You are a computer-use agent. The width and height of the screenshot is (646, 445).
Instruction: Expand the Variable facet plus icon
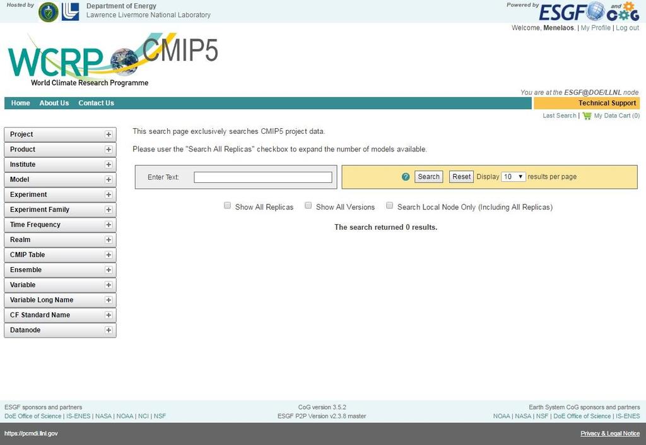click(109, 285)
